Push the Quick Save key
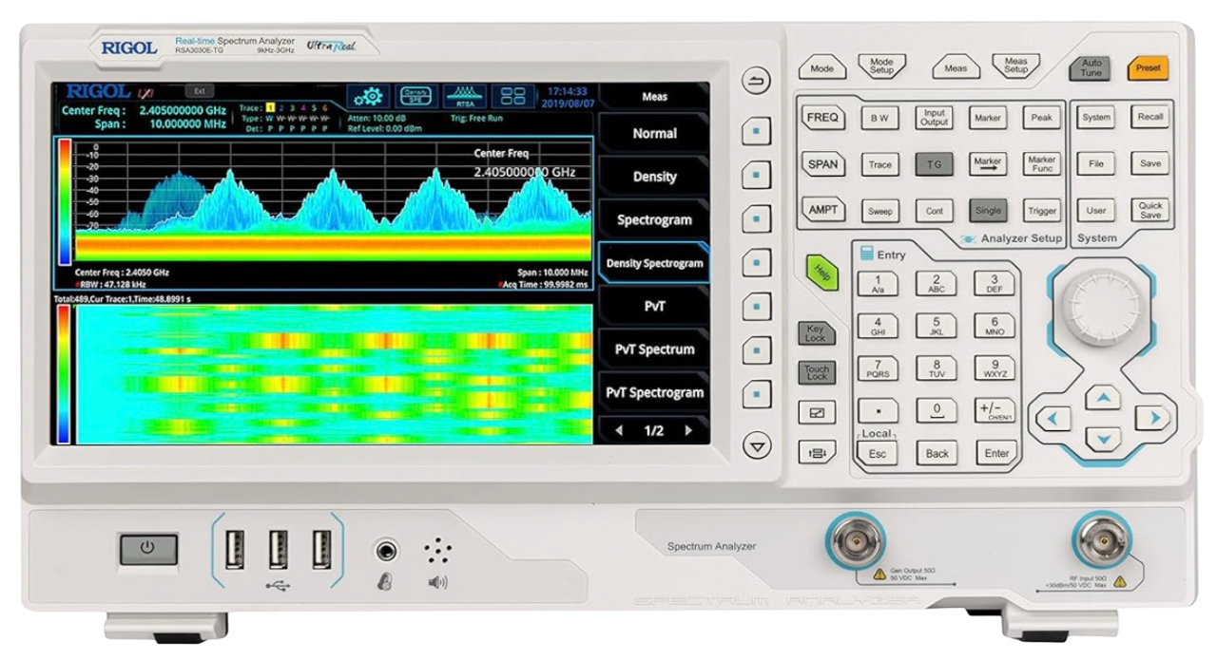 pyautogui.click(x=1150, y=210)
